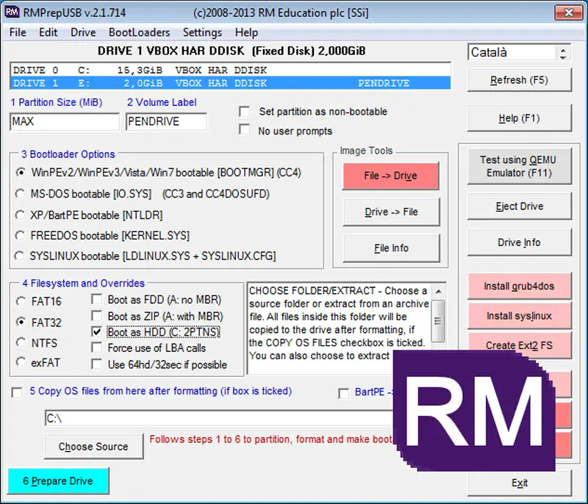Change the Català language selector
Viewport: 588px width, 504px height.
[x=519, y=52]
